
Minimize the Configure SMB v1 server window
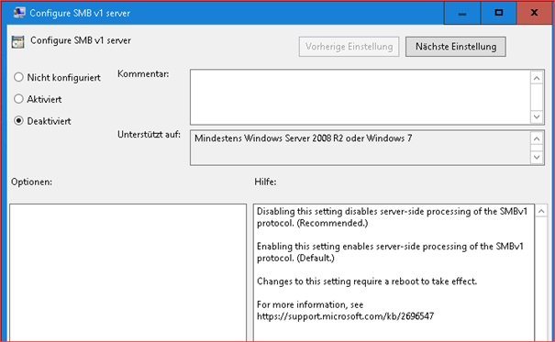point(462,13)
